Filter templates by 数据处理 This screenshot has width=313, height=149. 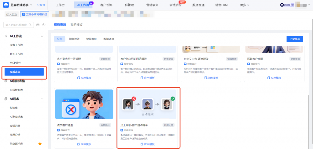[x=109, y=39]
